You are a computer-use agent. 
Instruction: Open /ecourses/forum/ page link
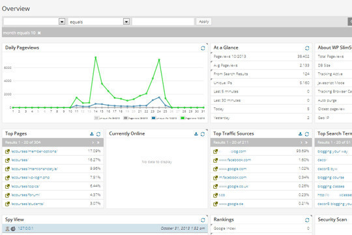[x=25, y=195]
